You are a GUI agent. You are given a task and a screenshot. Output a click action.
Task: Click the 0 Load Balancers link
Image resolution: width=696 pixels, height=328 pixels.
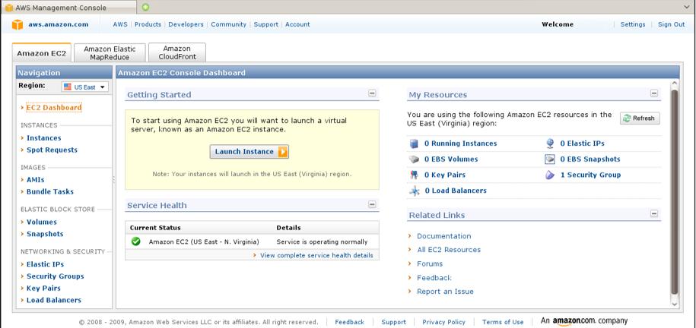(456, 190)
